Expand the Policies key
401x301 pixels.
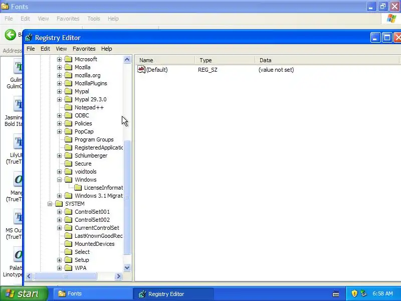[59, 123]
